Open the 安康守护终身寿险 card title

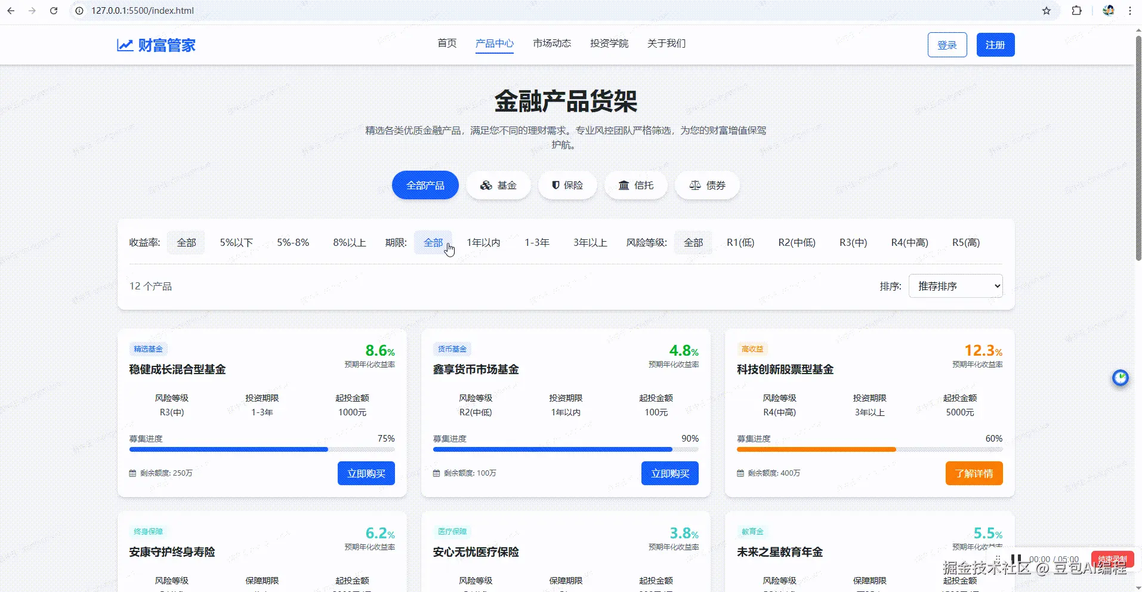[172, 552]
